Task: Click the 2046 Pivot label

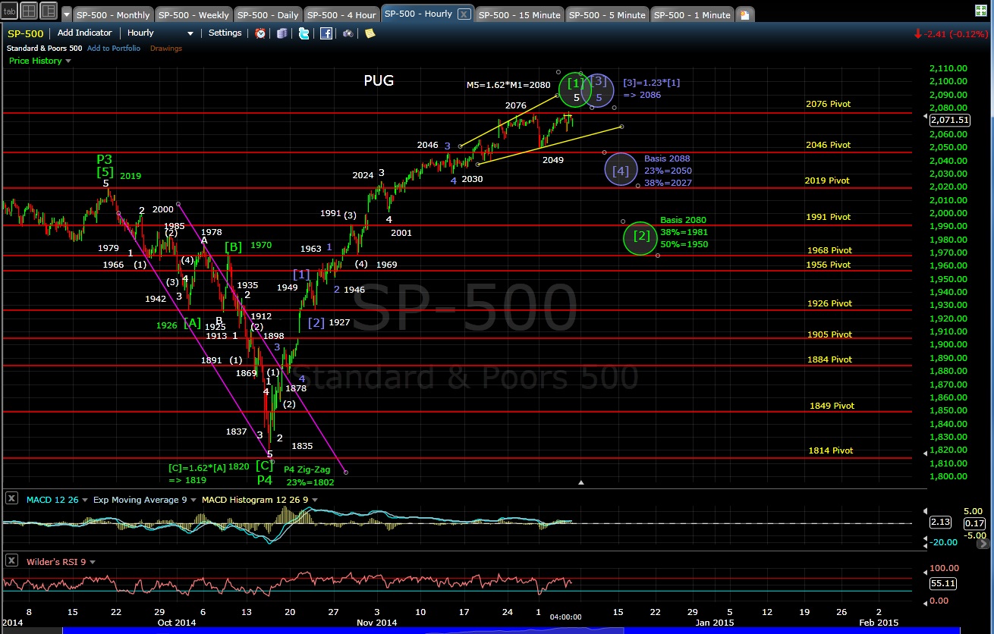Action: pos(828,145)
